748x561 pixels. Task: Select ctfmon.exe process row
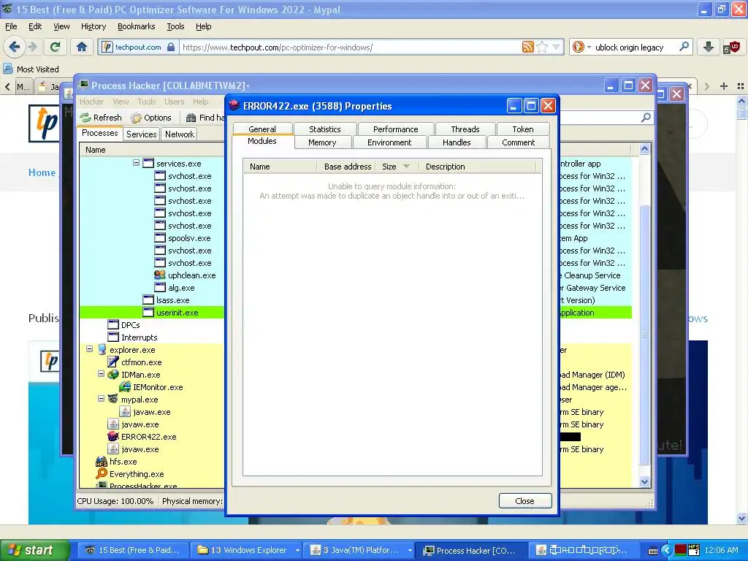pos(141,362)
